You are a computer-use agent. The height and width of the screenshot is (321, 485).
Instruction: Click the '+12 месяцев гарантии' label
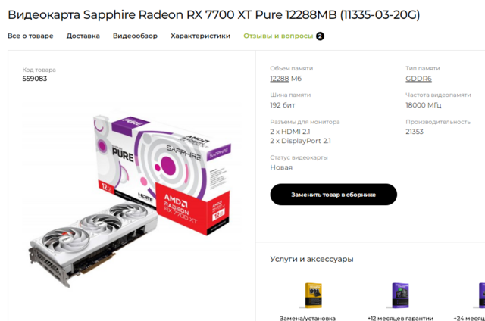tap(399, 318)
